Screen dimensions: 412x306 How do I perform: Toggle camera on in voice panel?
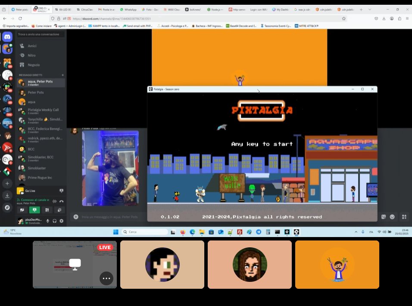22,210
